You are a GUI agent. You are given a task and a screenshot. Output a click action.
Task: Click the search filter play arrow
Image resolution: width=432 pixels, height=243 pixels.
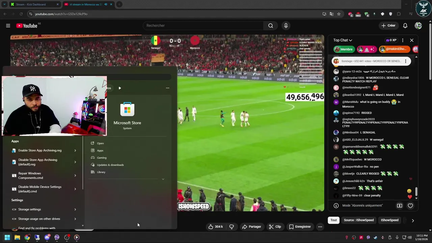pyautogui.click(x=119, y=88)
